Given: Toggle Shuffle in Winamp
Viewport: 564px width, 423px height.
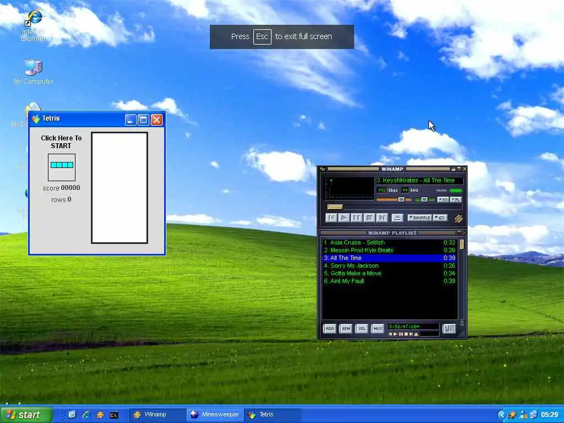Looking at the screenshot, I should [x=419, y=218].
